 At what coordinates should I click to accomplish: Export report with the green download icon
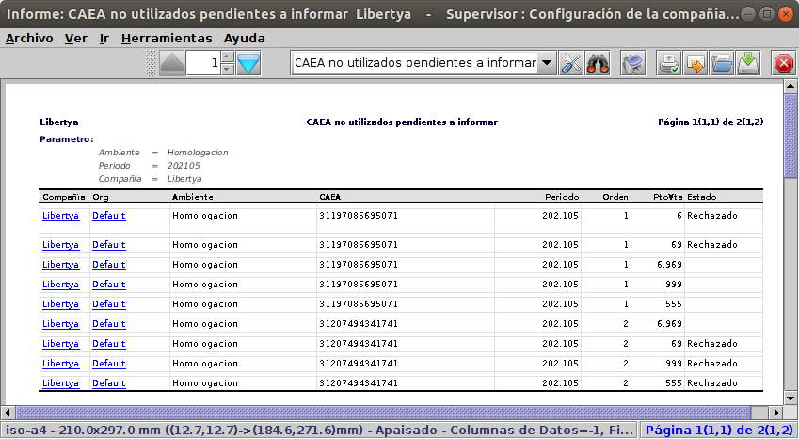748,63
